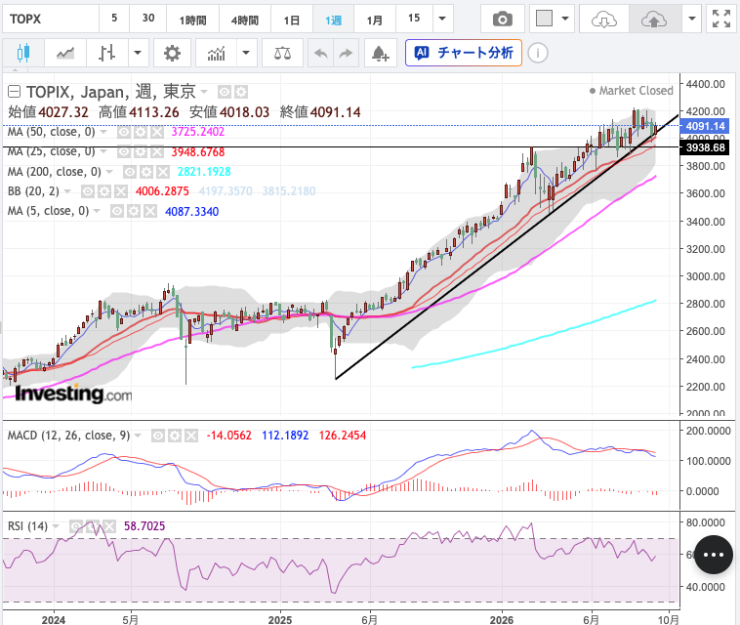The height and width of the screenshot is (625, 740).
Task: Take a chart snapshot with the camera icon
Action: (x=502, y=19)
